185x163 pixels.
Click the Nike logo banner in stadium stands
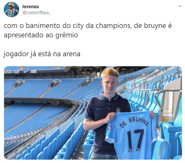coord(26,72)
